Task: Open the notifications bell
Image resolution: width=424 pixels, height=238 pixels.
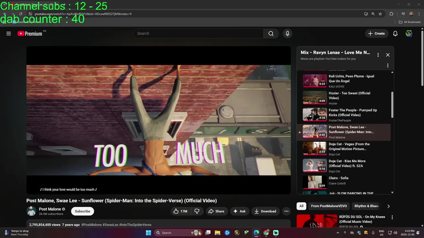Action: pyautogui.click(x=395, y=33)
